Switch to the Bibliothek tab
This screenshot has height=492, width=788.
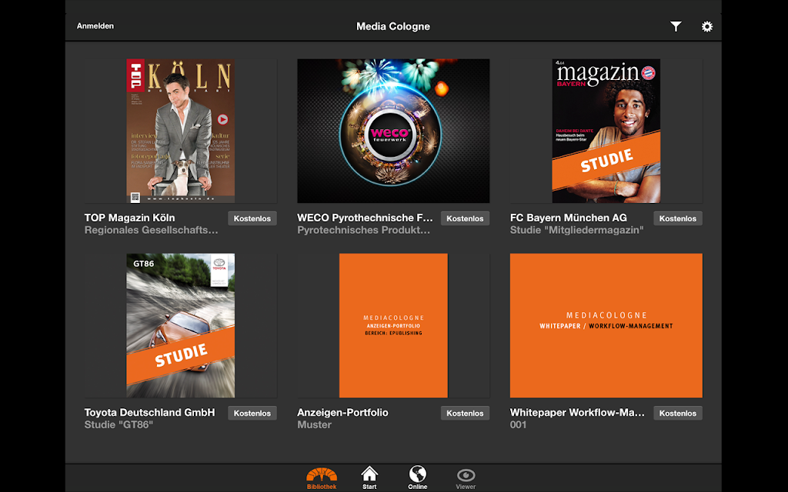click(x=322, y=478)
